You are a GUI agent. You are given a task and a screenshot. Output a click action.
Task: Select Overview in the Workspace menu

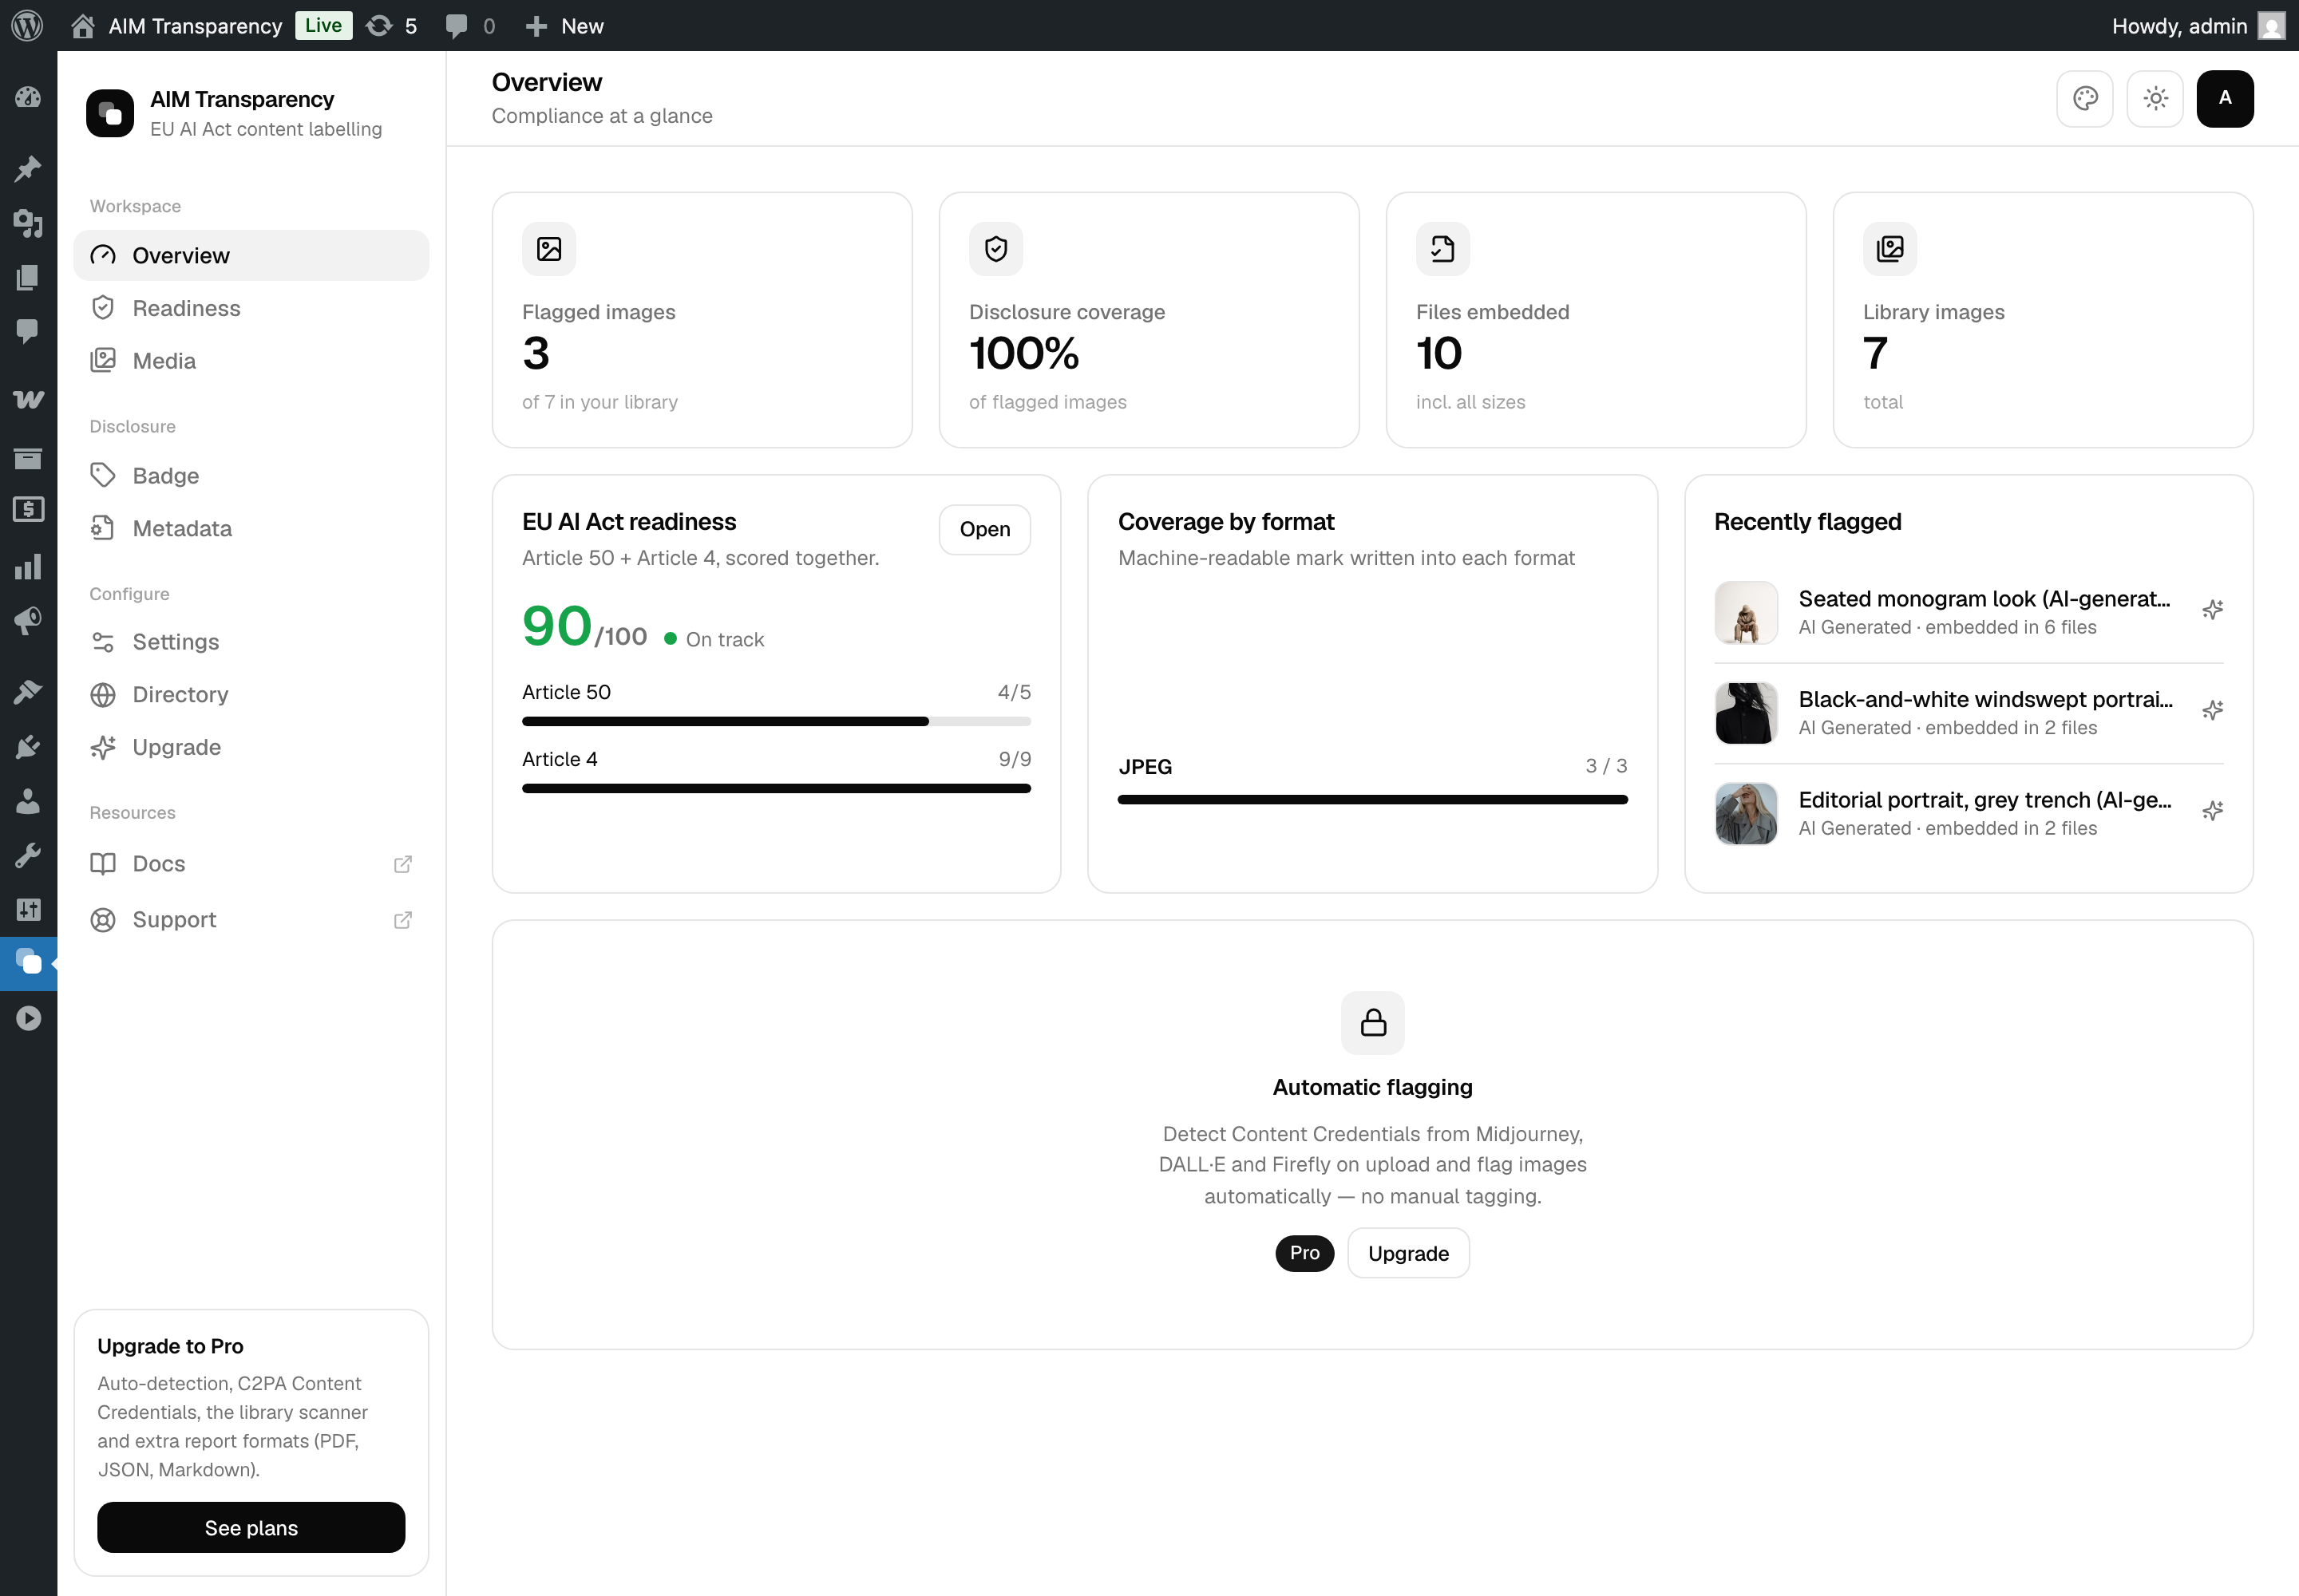tap(251, 255)
